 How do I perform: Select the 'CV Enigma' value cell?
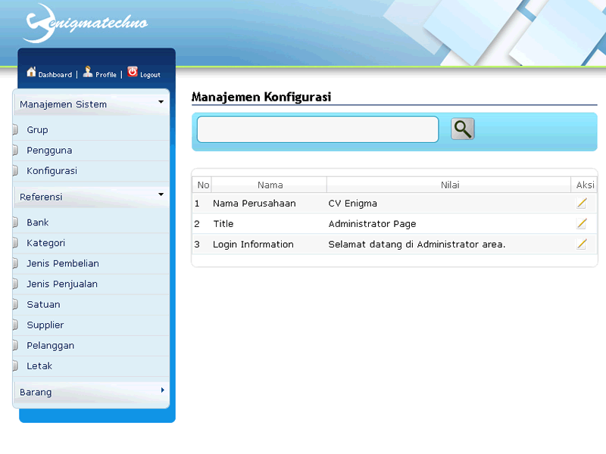tap(449, 204)
